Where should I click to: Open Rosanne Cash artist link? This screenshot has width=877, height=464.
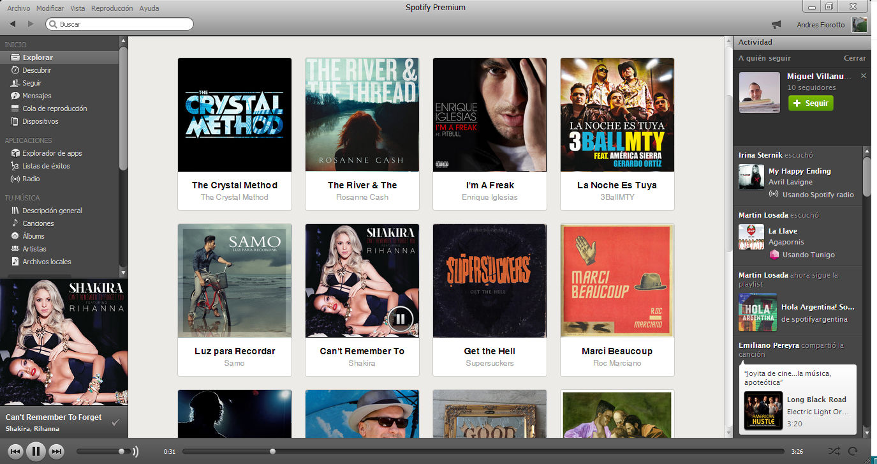click(x=362, y=197)
